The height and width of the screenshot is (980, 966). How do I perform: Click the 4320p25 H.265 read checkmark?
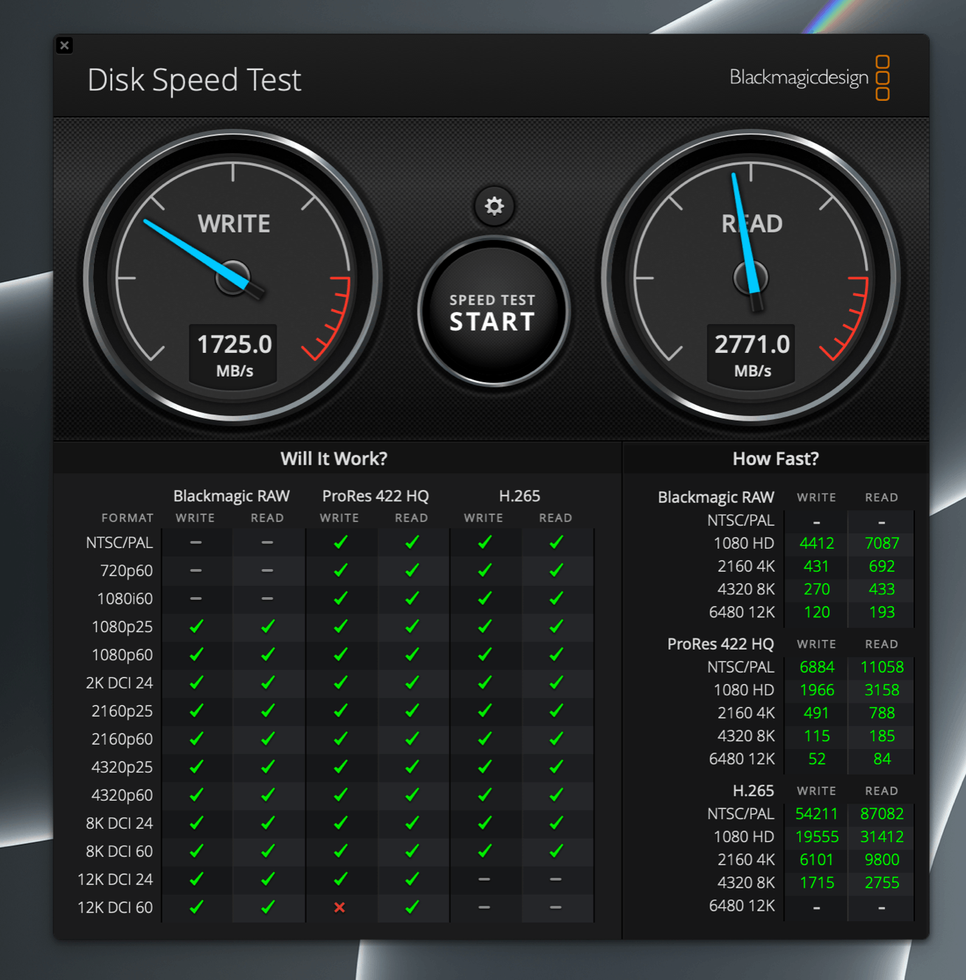[x=556, y=767]
